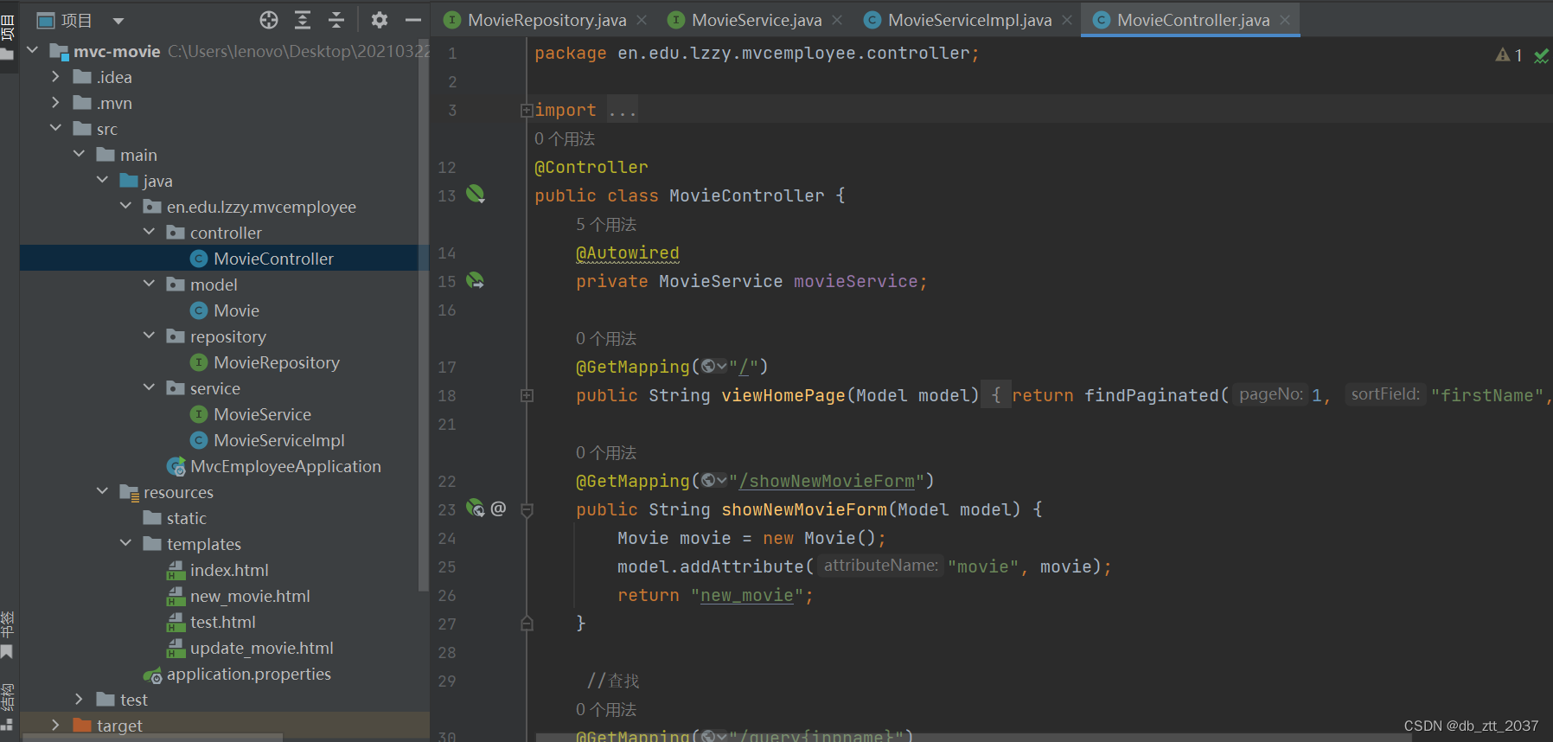Click the Spring bean gutter icon on line 13

click(x=476, y=194)
